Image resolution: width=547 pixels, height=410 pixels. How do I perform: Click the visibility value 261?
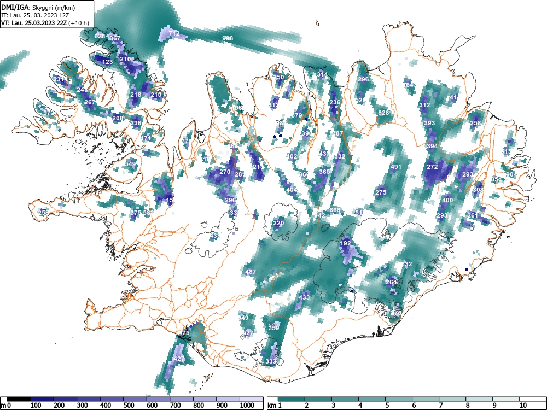(473, 215)
